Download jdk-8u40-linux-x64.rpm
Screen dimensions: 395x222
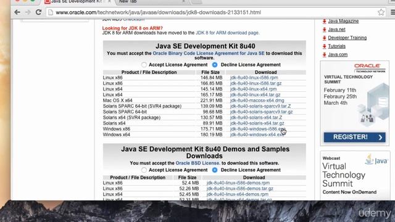[253, 89]
